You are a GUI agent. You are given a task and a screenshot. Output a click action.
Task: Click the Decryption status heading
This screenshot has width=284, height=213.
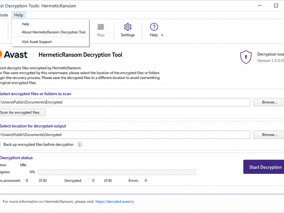click(16, 158)
